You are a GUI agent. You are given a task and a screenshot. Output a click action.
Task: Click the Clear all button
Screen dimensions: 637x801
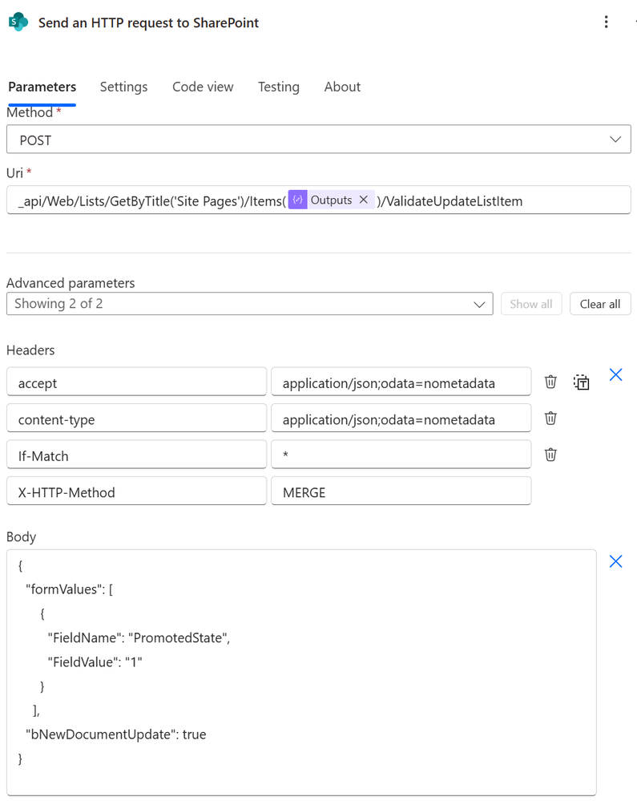pyautogui.click(x=600, y=304)
